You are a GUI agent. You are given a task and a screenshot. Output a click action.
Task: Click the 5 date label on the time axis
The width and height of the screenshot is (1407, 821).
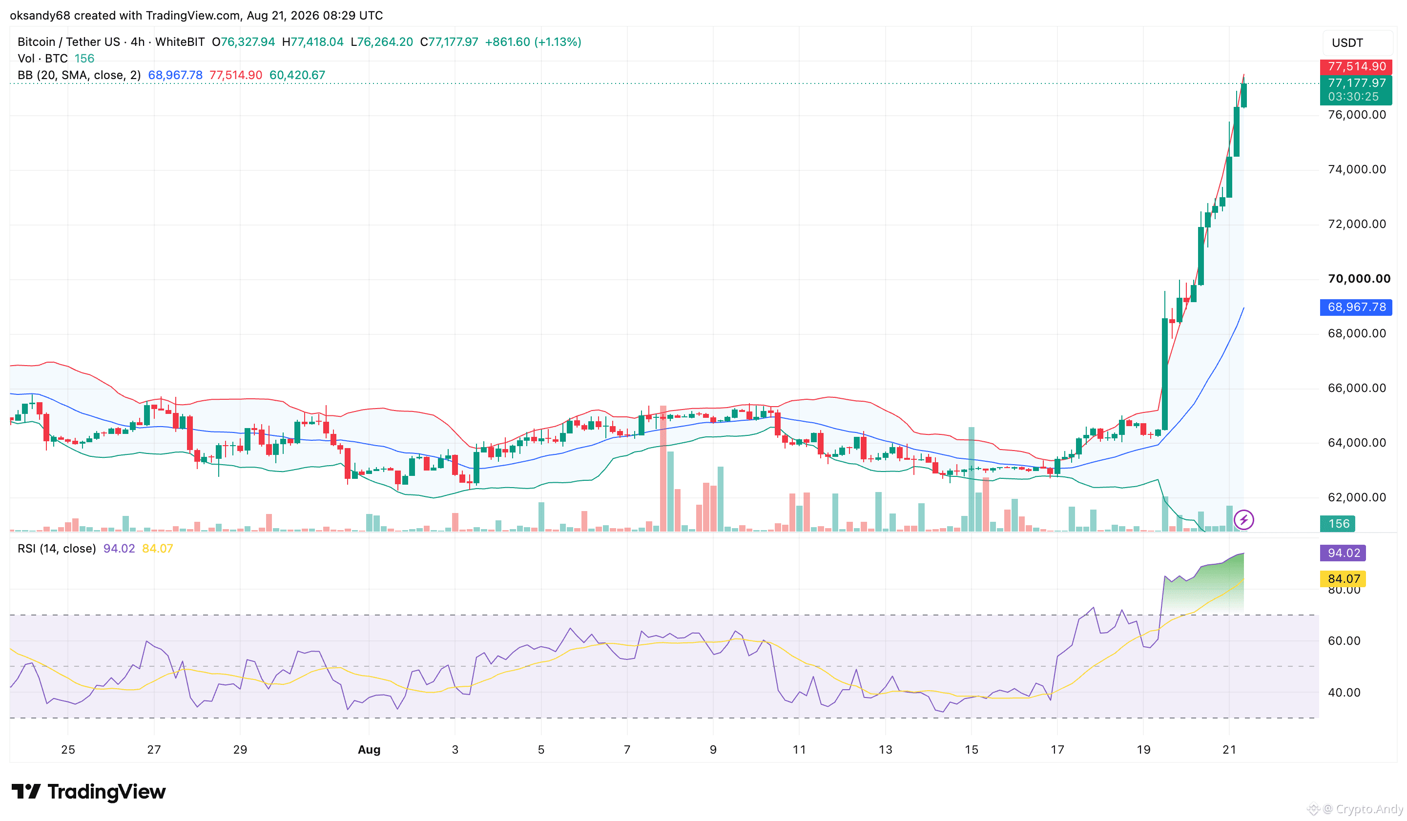pos(541,750)
